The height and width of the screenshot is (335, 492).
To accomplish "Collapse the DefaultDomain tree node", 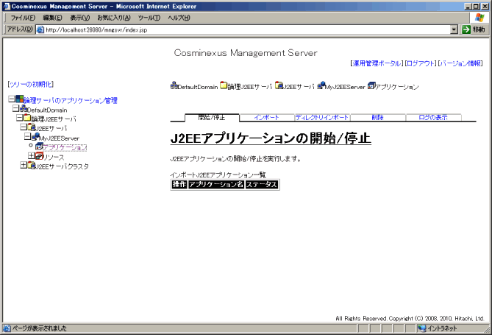I will [15, 108].
